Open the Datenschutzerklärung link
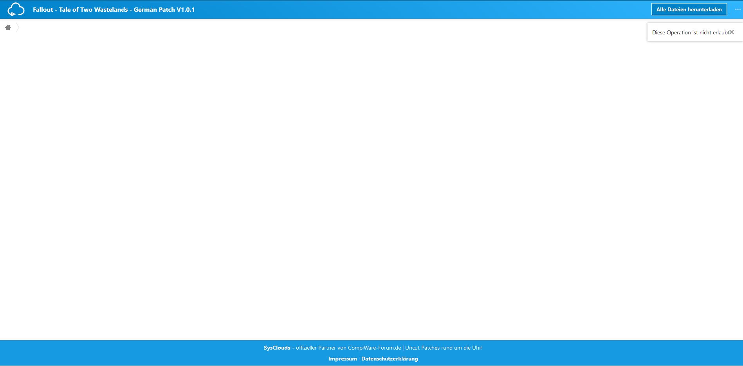The width and height of the screenshot is (743, 366). (390, 359)
